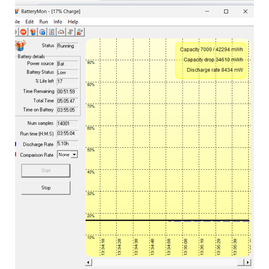
Task: Click the Power source field showing Bat
Action: (x=68, y=64)
